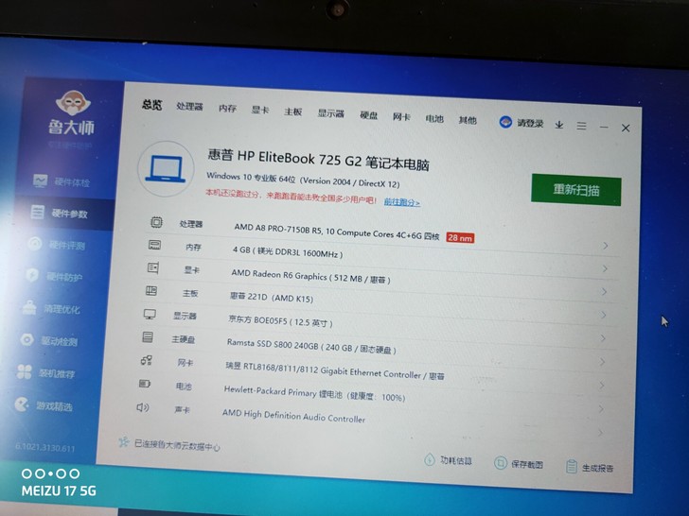This screenshot has width=689, height=516.
Task: Switch to the 网卡 tab
Action: 401,117
